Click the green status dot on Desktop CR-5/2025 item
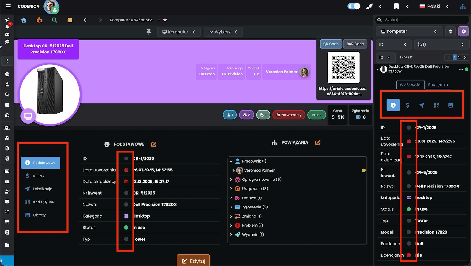The width and height of the screenshot is (471, 266). pos(467,69)
